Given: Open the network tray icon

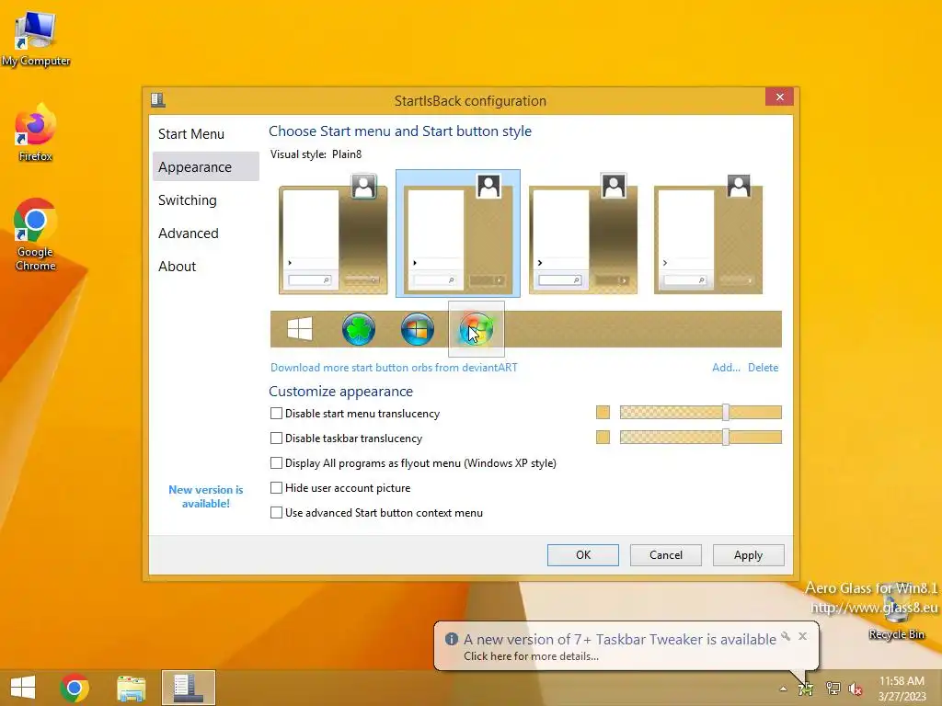Looking at the screenshot, I should [833, 689].
